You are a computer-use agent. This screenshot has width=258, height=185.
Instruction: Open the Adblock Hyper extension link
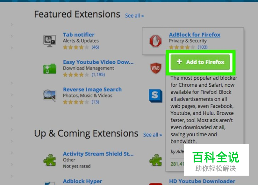click(x=82, y=181)
